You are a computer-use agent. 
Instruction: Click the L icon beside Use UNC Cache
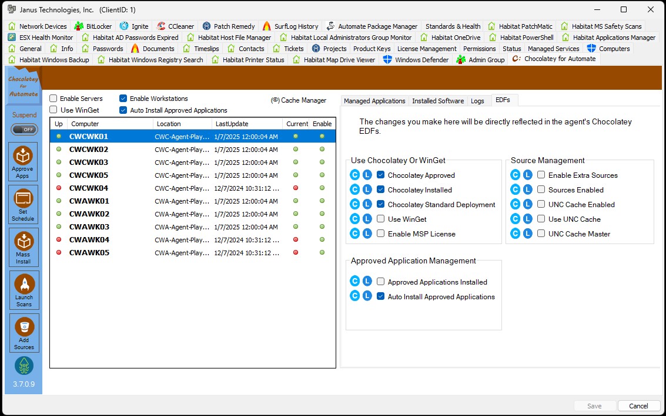[527, 219]
